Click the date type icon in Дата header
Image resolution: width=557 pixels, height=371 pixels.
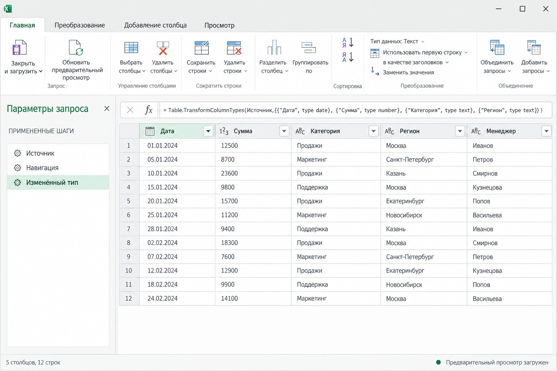pos(150,131)
